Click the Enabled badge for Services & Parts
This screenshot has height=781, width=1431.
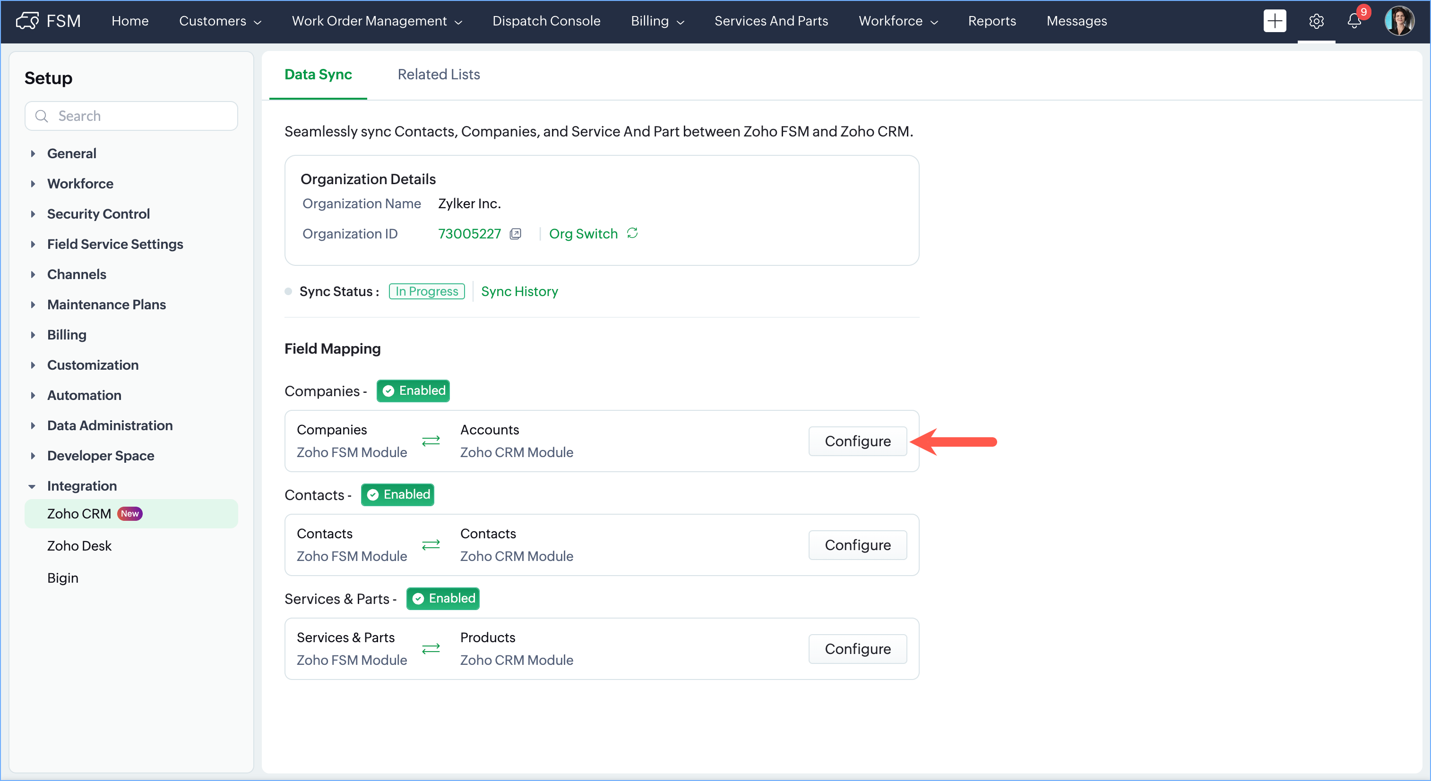(x=443, y=598)
